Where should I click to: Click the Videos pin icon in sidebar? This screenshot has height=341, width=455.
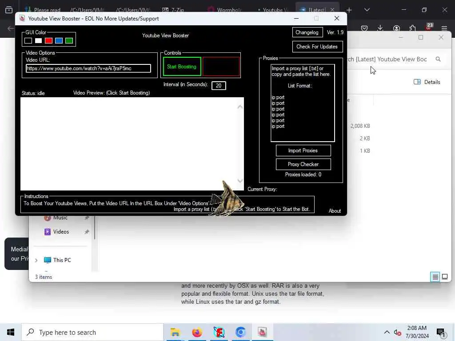coord(87,232)
